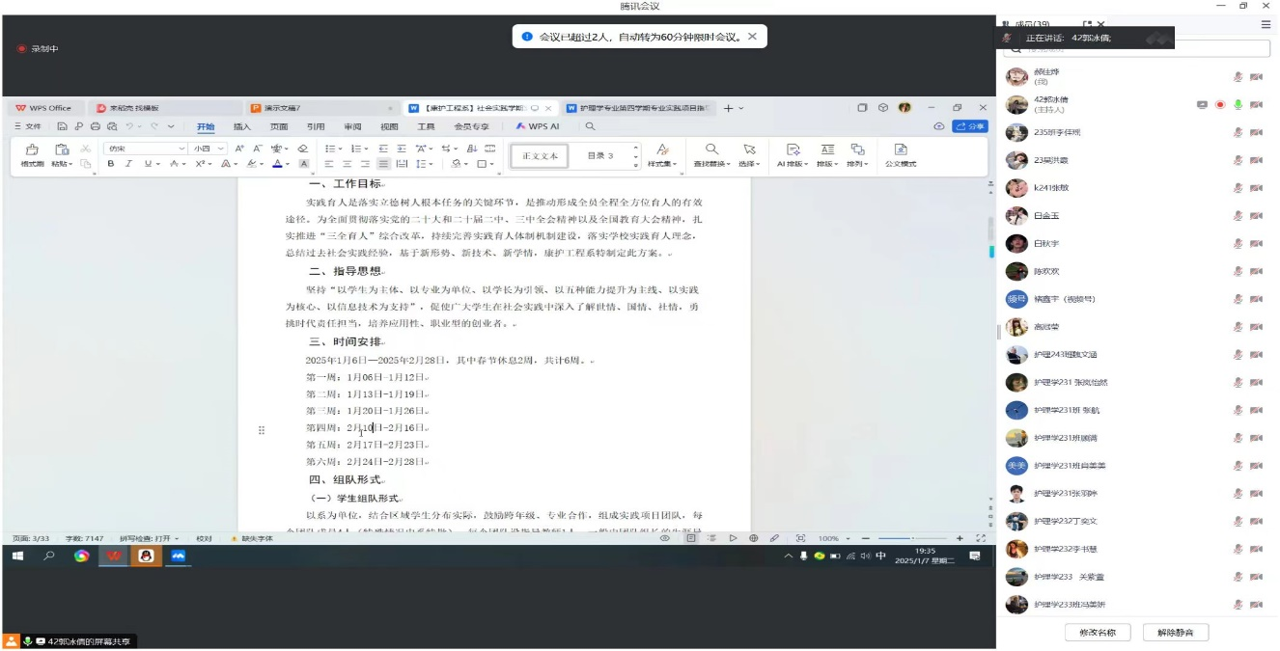Click the green microphone icon of 42郭冰倩
1280x651 pixels.
tap(1238, 104)
